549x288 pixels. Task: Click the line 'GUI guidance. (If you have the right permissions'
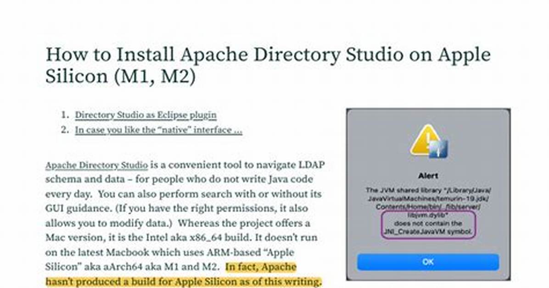pyautogui.click(x=176, y=209)
